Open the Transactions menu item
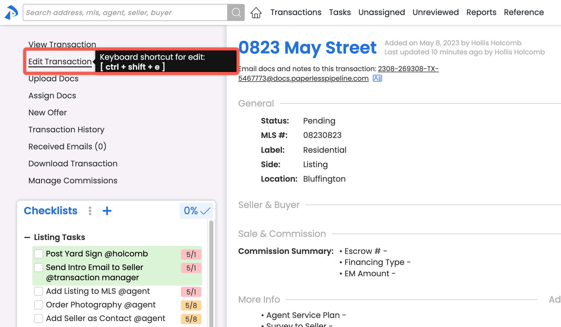The height and width of the screenshot is (327, 561). [x=296, y=12]
